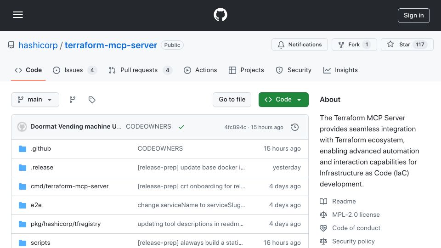Expand the main branch dropdown
This screenshot has height=248, width=441.
point(35,100)
